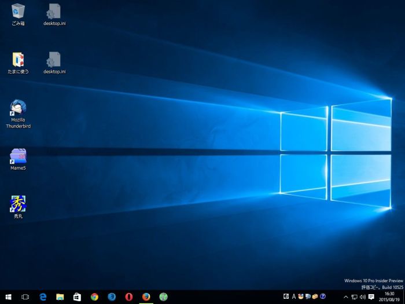Toggle the IME input mode A indicator
This screenshot has width=405, height=304.
coord(294,296)
